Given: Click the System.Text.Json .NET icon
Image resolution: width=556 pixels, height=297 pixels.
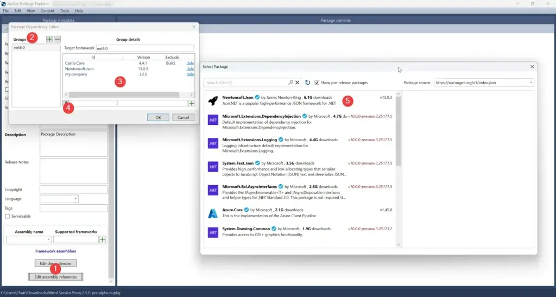Looking at the screenshot, I should pos(213,167).
